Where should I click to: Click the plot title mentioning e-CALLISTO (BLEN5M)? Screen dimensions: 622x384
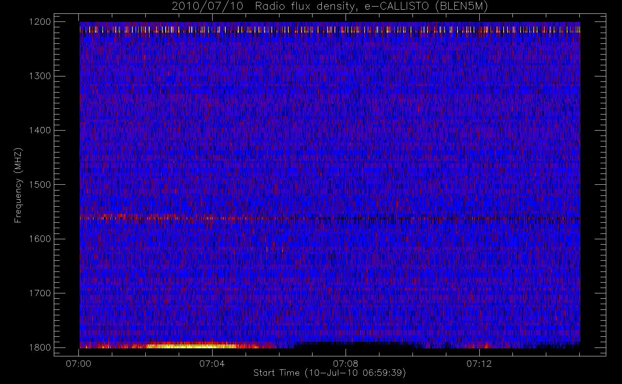[x=330, y=7]
